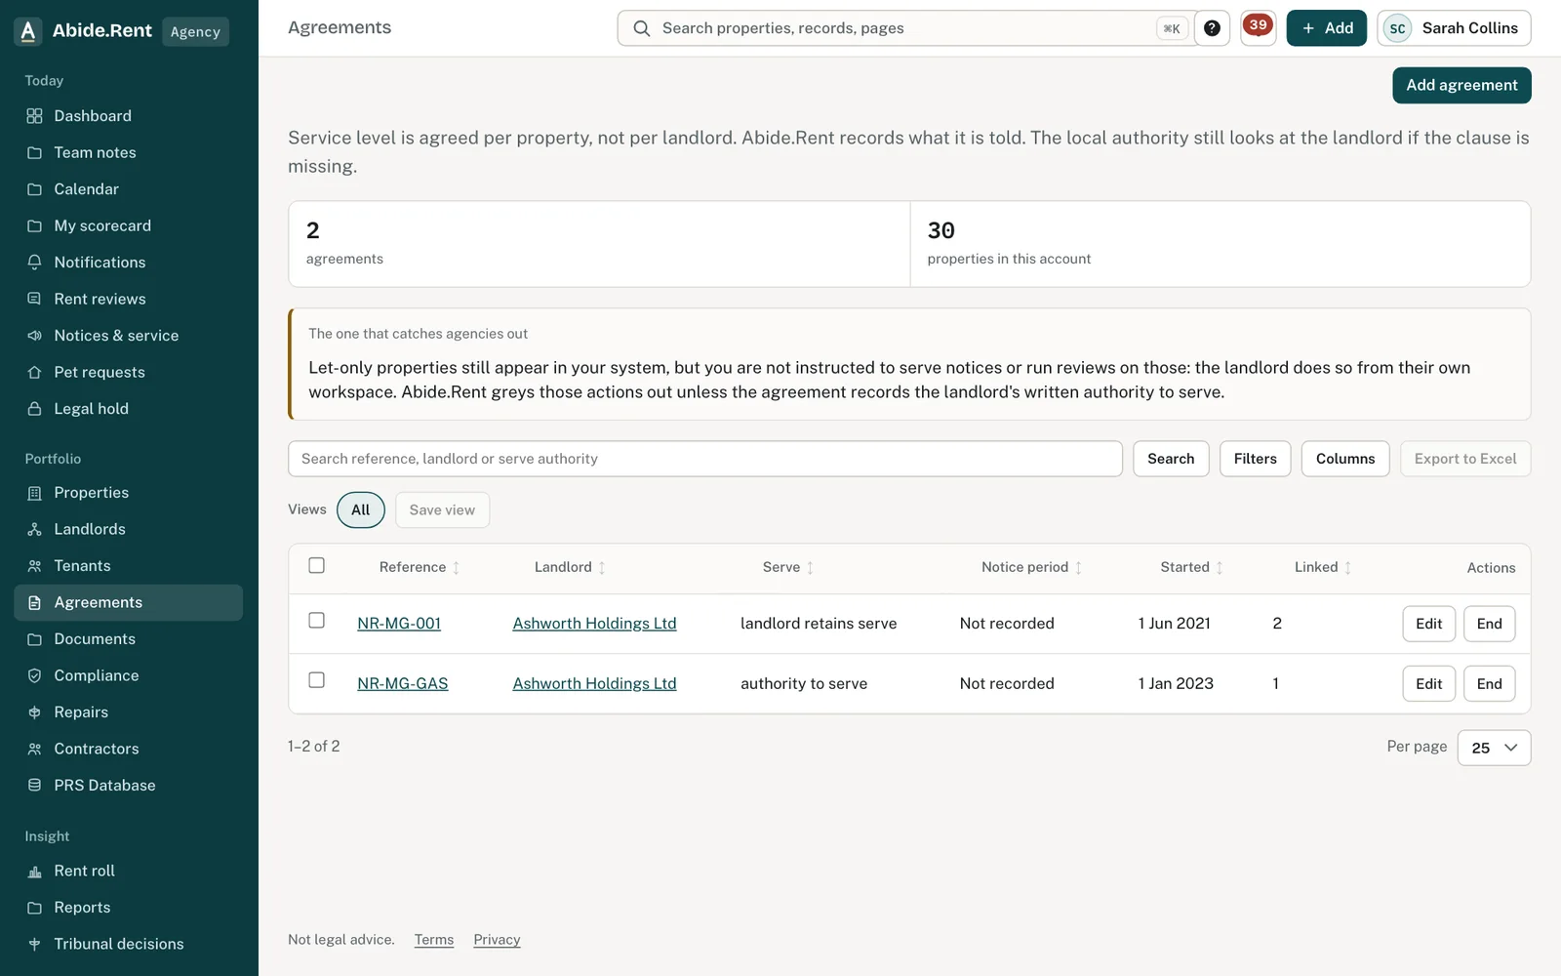Open Notices & service megaphone icon
This screenshot has width=1561, height=976.
coord(34,336)
